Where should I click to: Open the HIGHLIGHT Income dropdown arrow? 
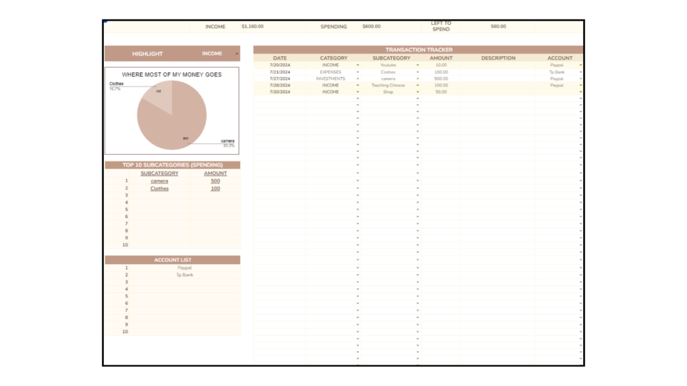pyautogui.click(x=237, y=54)
